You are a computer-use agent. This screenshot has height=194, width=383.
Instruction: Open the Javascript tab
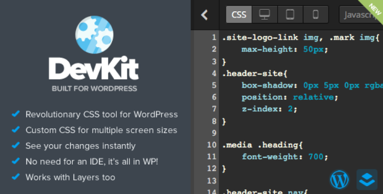pos(361,15)
